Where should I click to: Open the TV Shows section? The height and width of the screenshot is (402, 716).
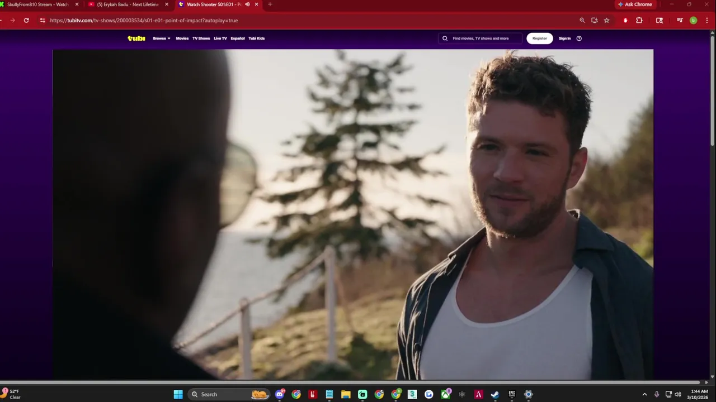(201, 39)
